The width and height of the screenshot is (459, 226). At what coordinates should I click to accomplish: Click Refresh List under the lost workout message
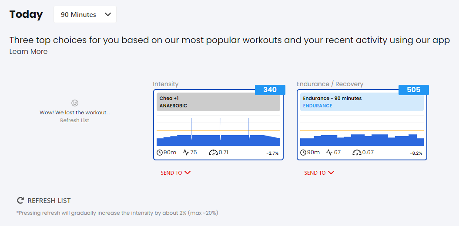75,120
